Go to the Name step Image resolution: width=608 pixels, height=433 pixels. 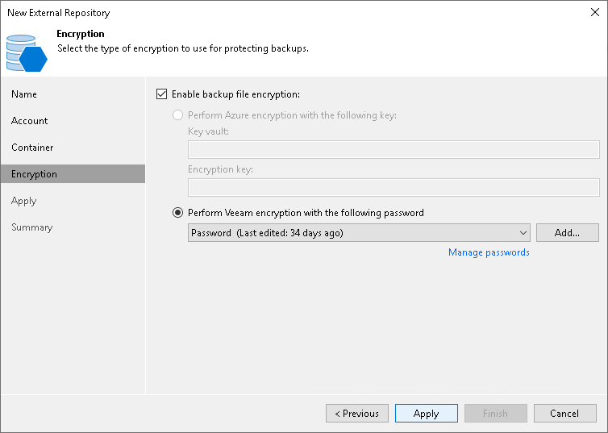pos(24,94)
